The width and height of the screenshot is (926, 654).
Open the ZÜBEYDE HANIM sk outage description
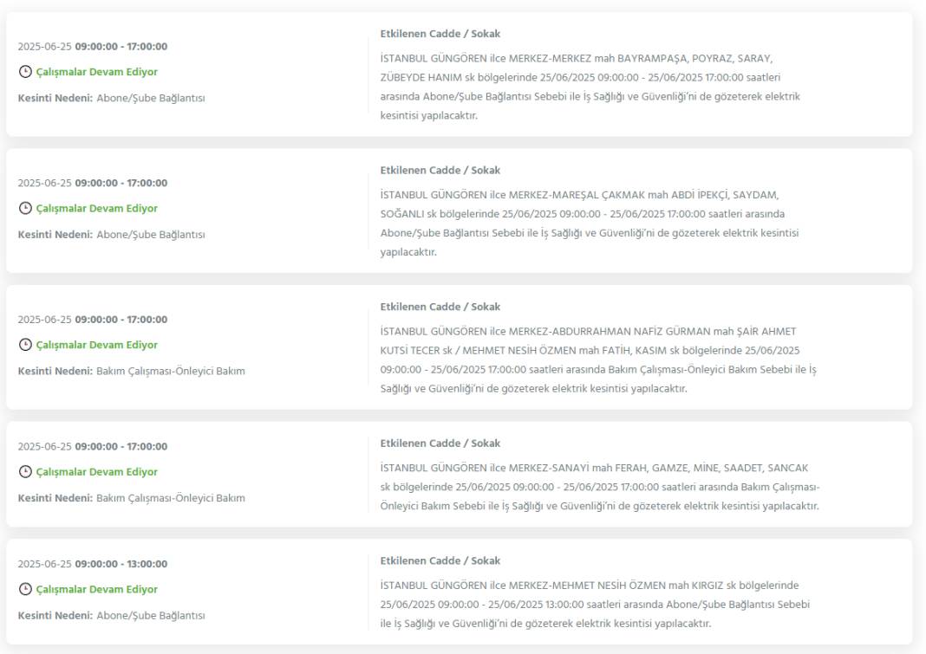coord(590,87)
